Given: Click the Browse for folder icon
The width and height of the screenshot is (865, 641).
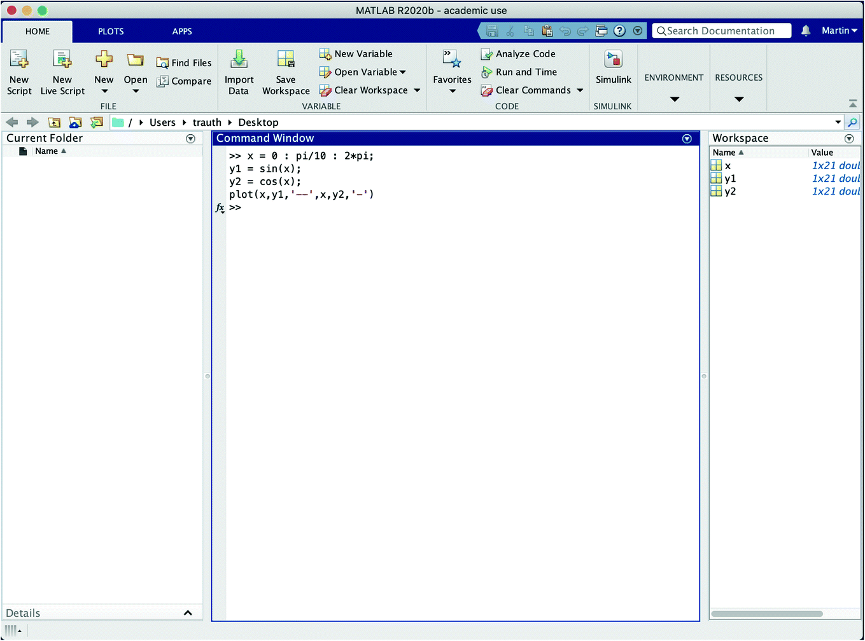Looking at the screenshot, I should [x=75, y=122].
